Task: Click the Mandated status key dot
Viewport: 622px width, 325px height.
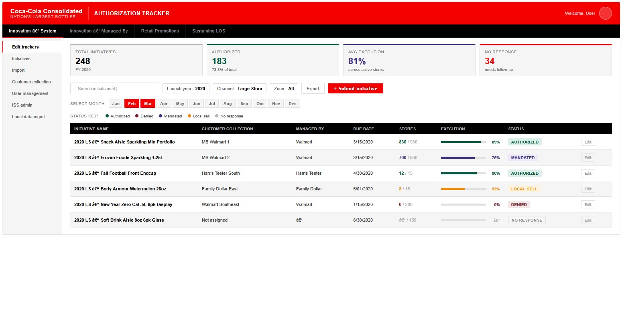Action: pos(161,116)
